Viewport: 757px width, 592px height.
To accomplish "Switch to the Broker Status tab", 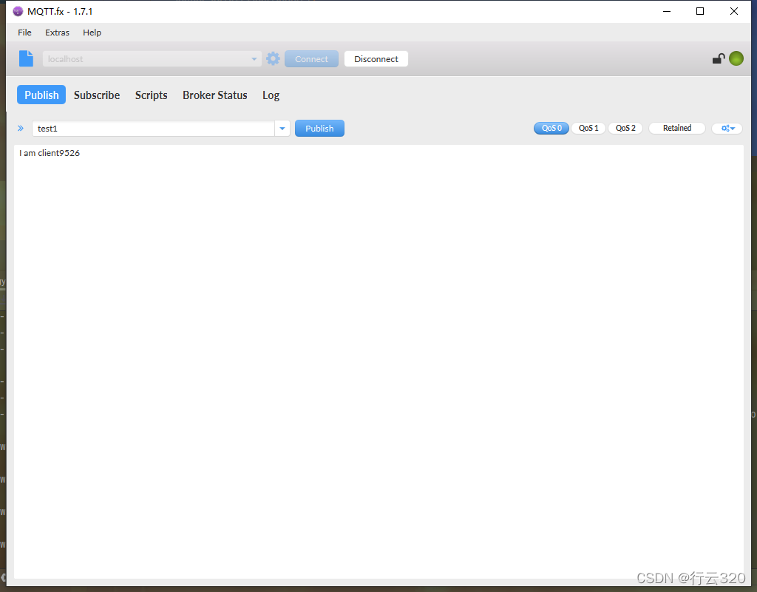I will pyautogui.click(x=215, y=95).
